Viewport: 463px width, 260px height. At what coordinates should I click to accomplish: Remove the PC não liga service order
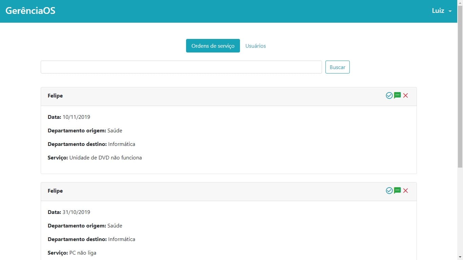(x=405, y=191)
